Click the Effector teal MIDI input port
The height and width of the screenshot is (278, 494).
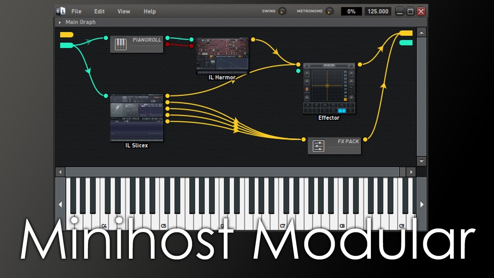coord(298,71)
